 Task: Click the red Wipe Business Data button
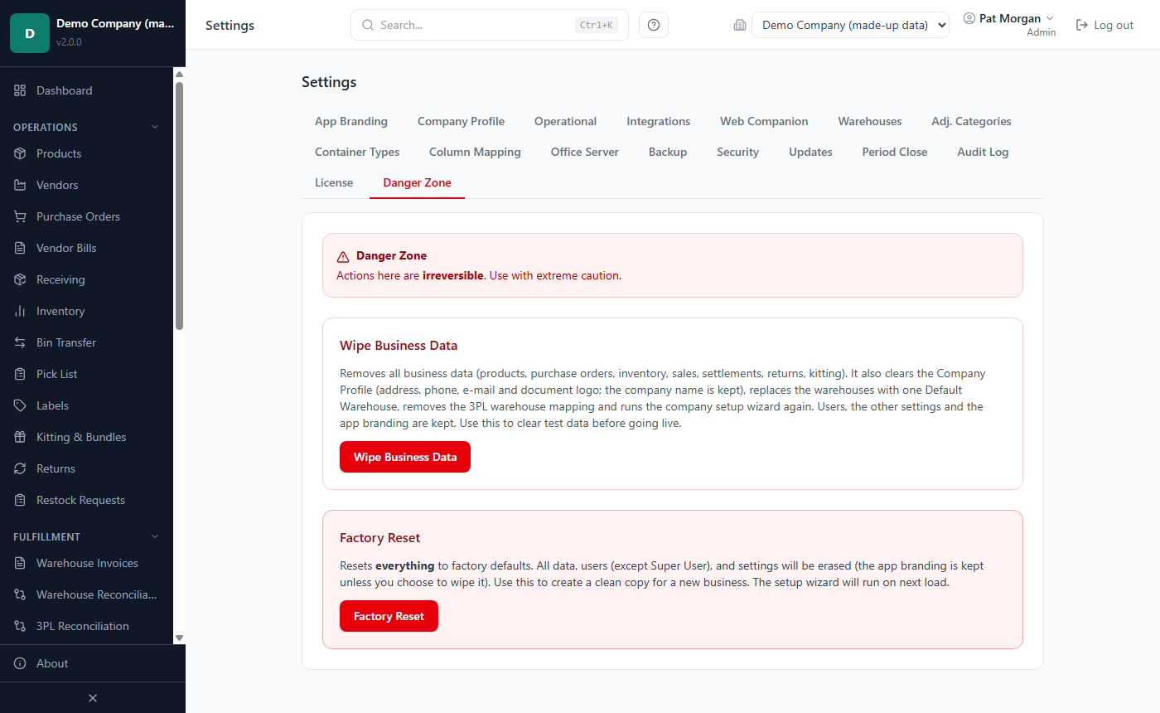(x=405, y=457)
